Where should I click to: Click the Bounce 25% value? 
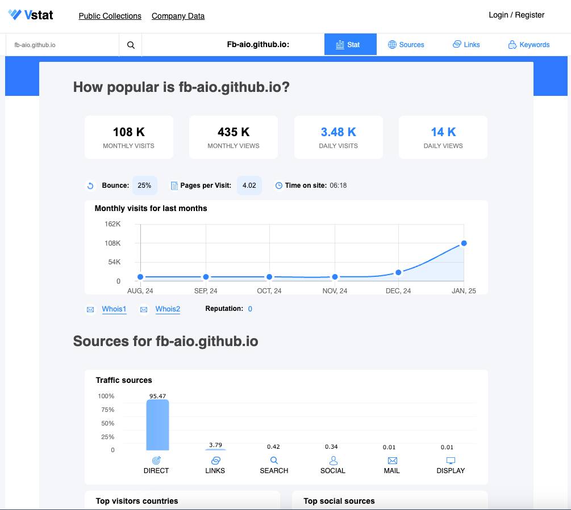[x=144, y=186]
